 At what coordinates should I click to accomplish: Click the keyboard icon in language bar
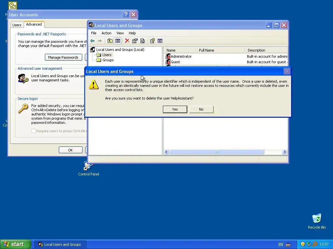pos(288,244)
